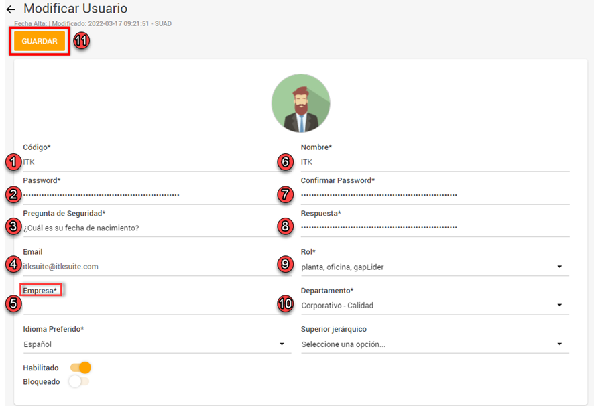Viewport: 594px width, 406px height.
Task: Toggle the Bloqueado switch
Action: tap(78, 381)
